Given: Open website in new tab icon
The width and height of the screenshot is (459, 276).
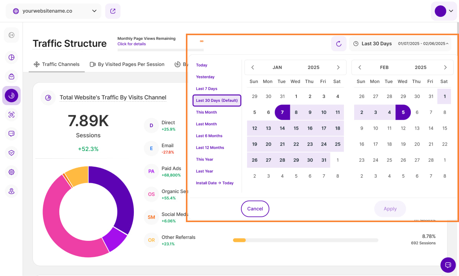Looking at the screenshot, I should pyautogui.click(x=113, y=11).
